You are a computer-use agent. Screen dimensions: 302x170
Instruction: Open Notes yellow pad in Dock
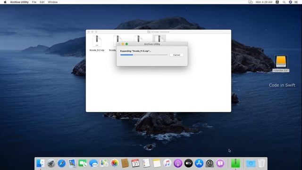(x=157, y=163)
